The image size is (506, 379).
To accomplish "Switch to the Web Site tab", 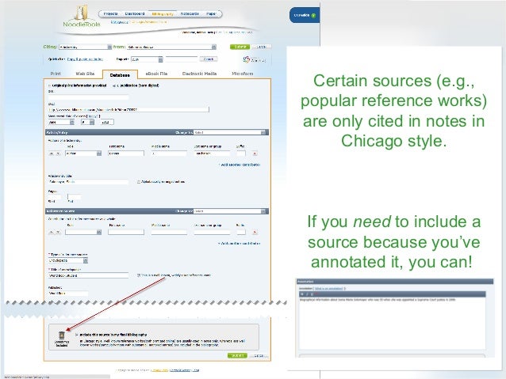I will 85,74.
